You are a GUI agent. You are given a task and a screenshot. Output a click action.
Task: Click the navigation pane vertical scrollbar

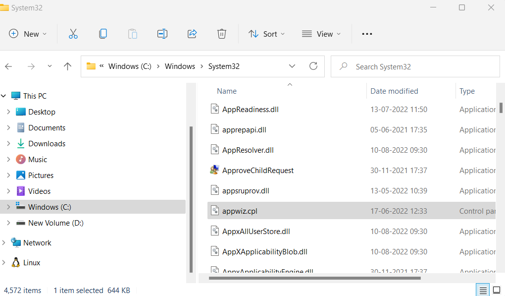pyautogui.click(x=191, y=200)
